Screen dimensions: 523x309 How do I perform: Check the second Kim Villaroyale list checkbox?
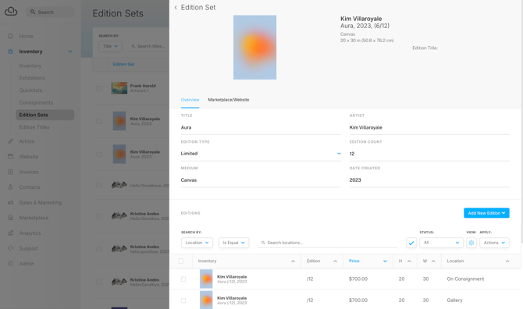click(98, 154)
